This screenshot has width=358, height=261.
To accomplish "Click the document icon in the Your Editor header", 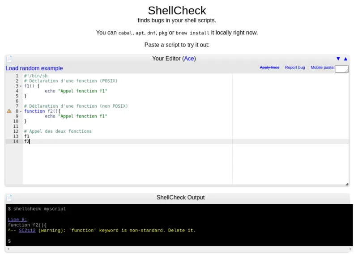I will point(10,59).
